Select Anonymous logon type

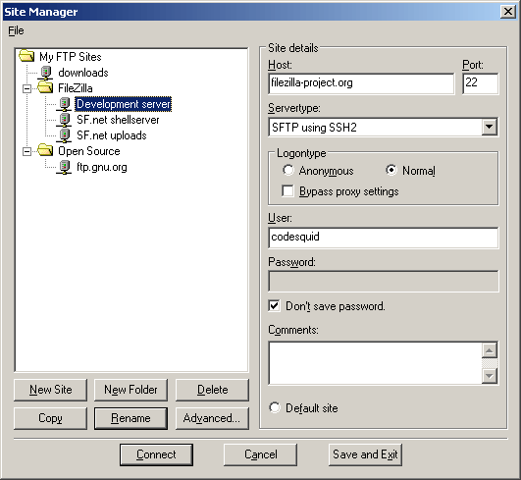[x=288, y=170]
